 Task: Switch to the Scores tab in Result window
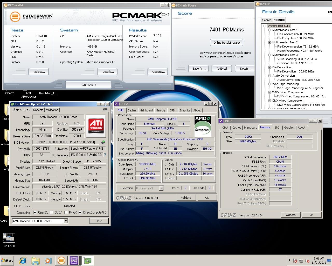pos(267,20)
